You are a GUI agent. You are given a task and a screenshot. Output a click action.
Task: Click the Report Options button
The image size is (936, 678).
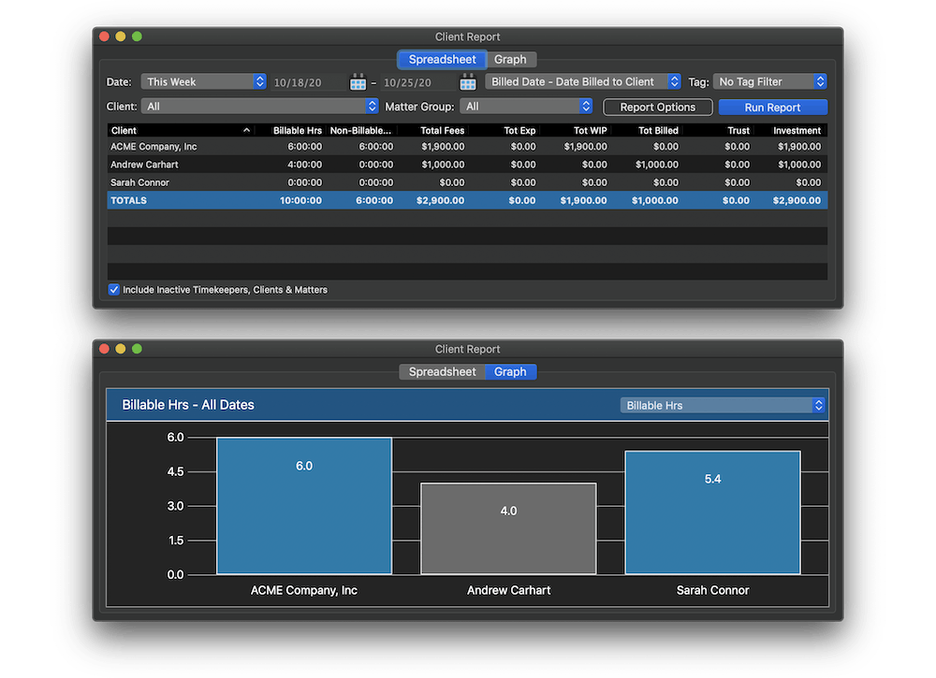[x=658, y=108]
